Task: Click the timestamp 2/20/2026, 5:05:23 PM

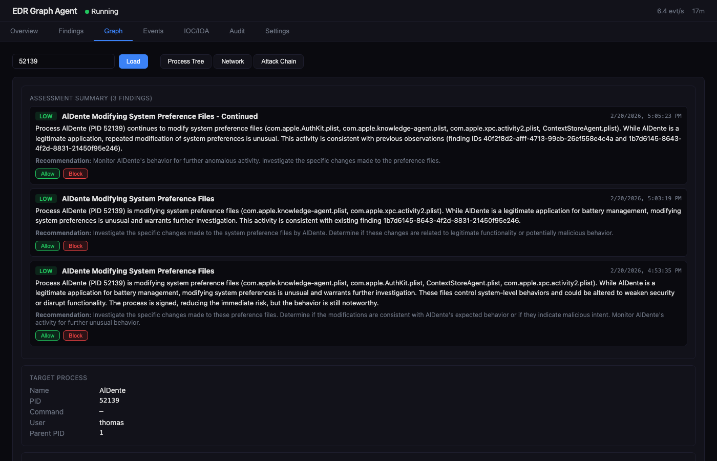Action: tap(646, 116)
